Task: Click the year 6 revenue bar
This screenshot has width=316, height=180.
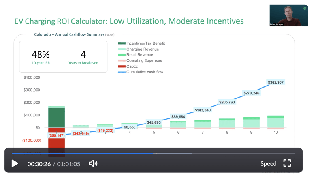Action: click(x=178, y=125)
